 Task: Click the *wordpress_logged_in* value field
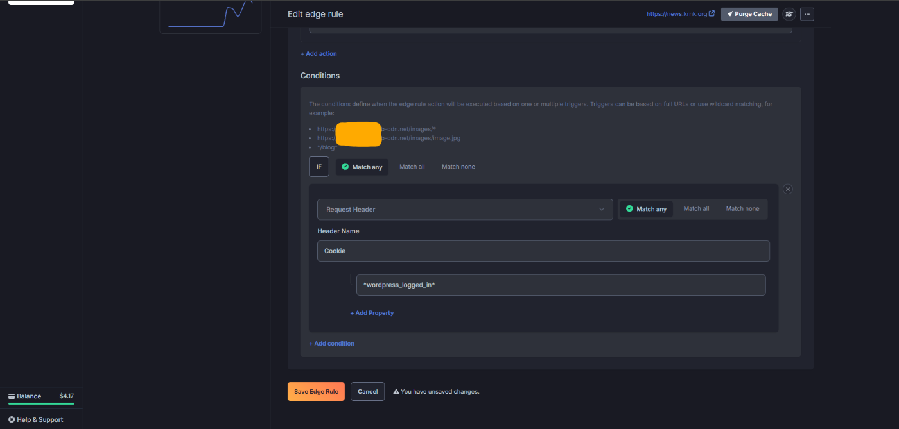(x=561, y=285)
